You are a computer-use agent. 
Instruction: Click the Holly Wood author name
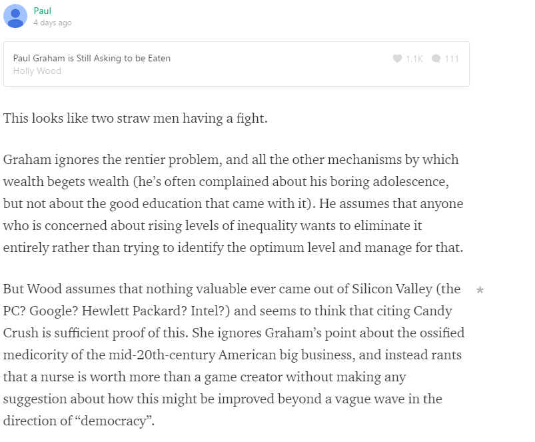click(37, 71)
